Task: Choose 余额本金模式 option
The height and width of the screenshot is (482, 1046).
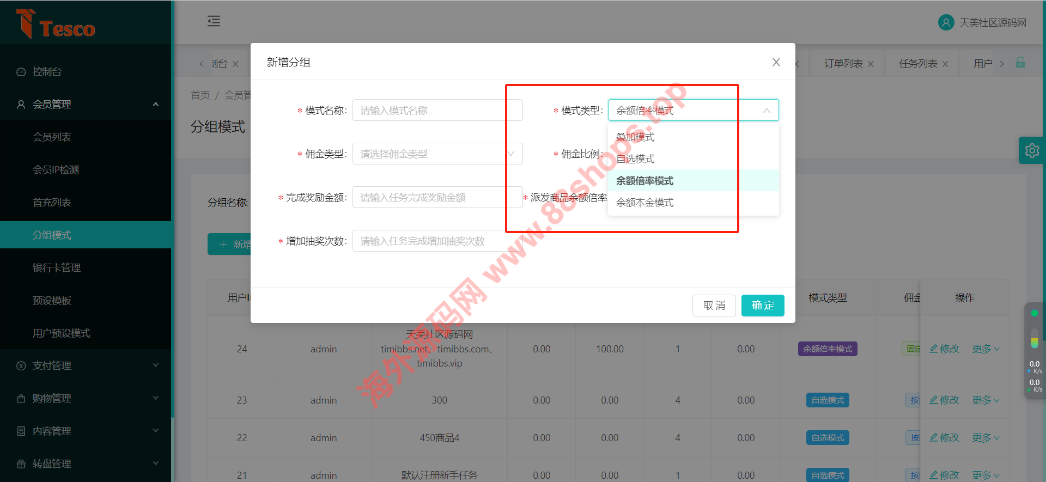Action: 644,203
